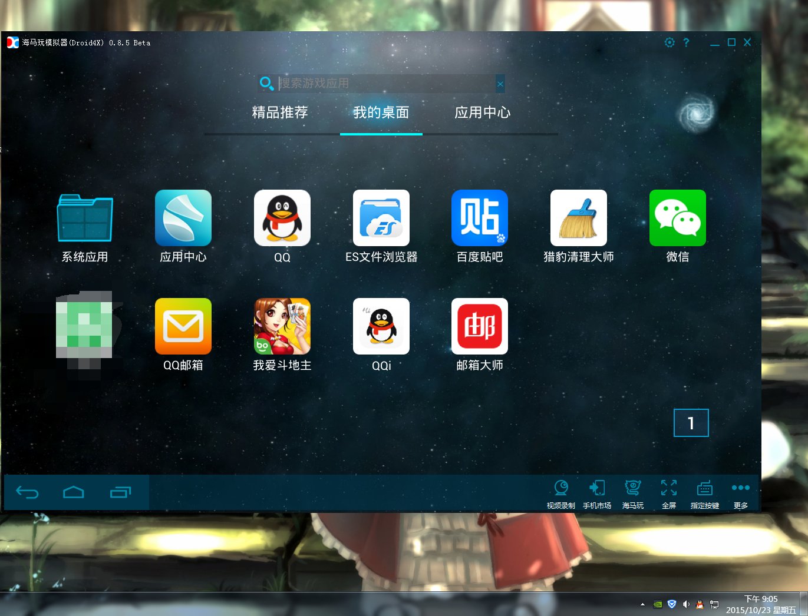Open 百度贴吧 app
The height and width of the screenshot is (616, 808).
pos(480,218)
